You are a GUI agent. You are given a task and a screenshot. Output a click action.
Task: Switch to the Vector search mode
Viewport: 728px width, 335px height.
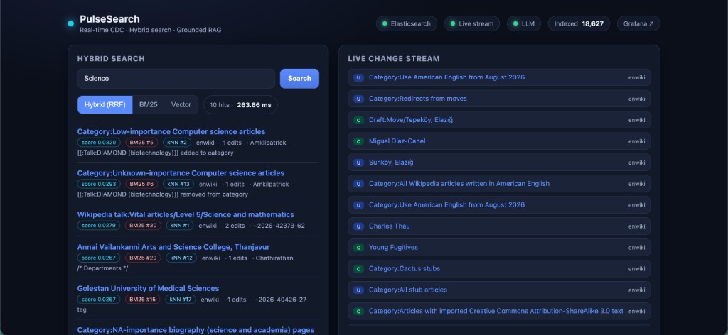pos(181,105)
